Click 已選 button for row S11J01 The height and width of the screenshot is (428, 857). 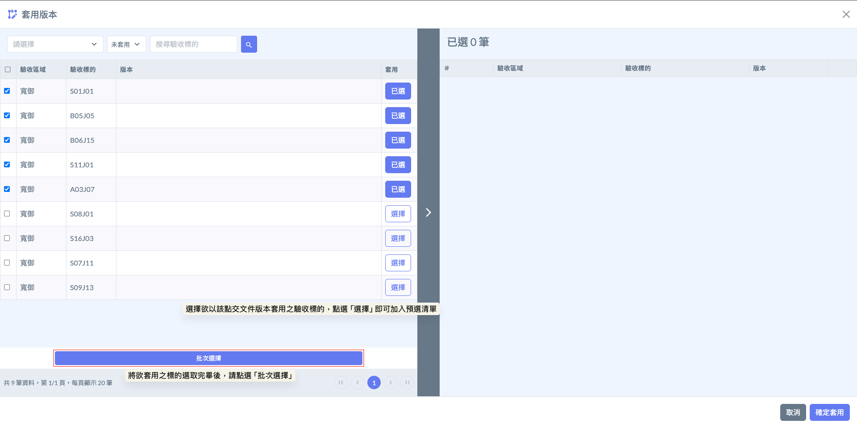point(398,165)
